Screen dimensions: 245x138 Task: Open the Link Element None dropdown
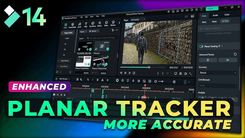click(x=218, y=85)
